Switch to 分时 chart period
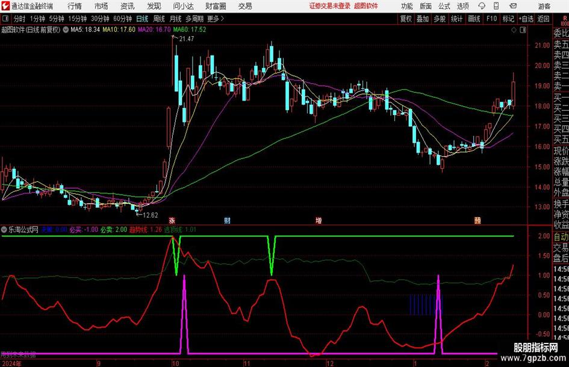 pyautogui.click(x=19, y=19)
